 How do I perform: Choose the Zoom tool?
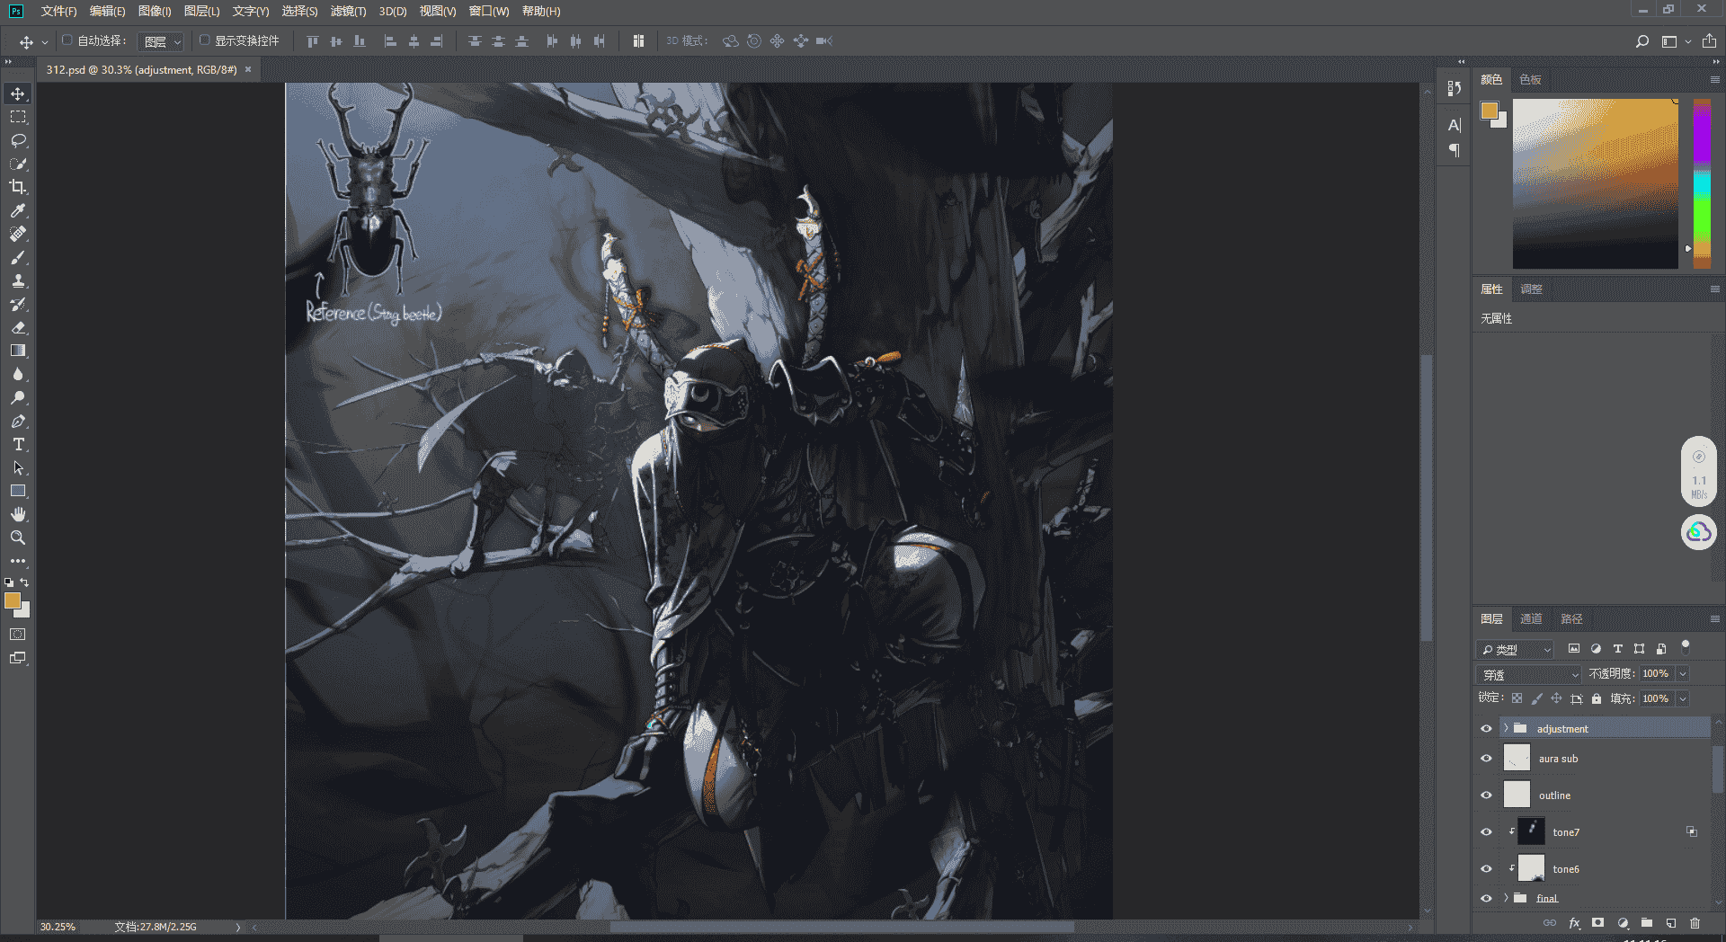click(18, 538)
